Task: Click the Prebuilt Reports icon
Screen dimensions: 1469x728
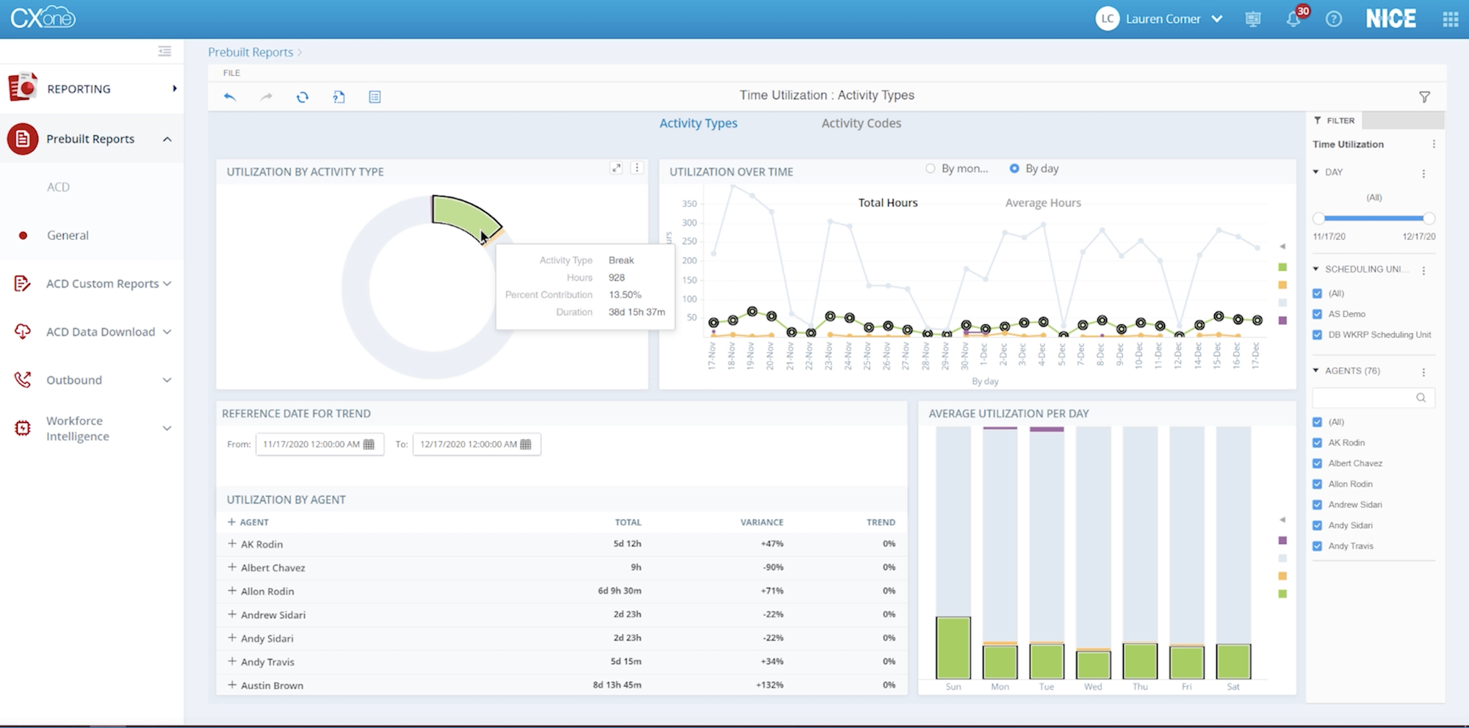Action: (23, 139)
